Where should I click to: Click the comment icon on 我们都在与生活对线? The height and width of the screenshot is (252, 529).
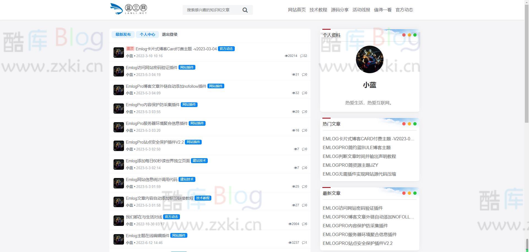304,224
